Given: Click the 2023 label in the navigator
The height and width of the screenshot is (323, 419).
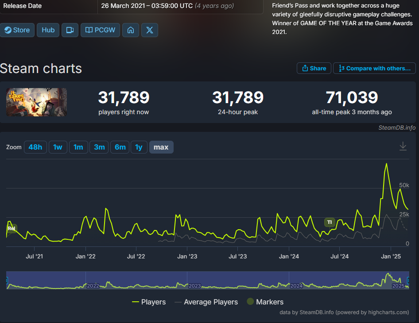Looking at the screenshot, I should (194, 286).
